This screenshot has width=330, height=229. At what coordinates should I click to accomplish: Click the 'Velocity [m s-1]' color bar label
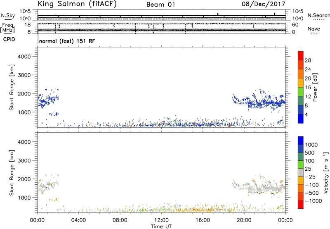326,172
